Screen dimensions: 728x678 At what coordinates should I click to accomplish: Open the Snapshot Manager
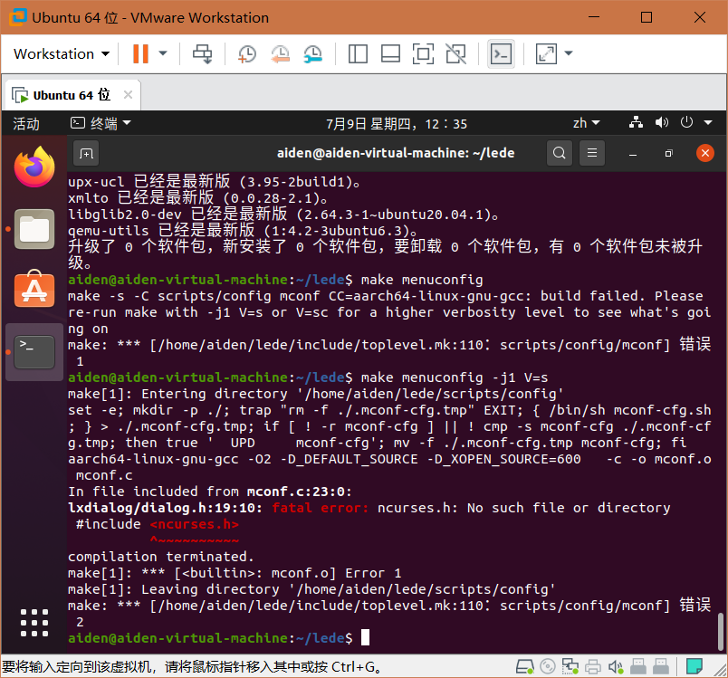tap(311, 53)
